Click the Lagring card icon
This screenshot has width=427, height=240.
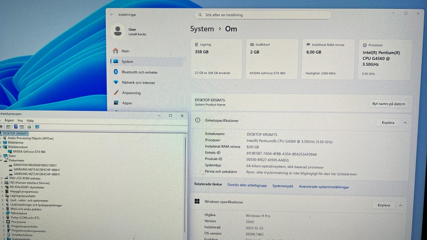197,44
